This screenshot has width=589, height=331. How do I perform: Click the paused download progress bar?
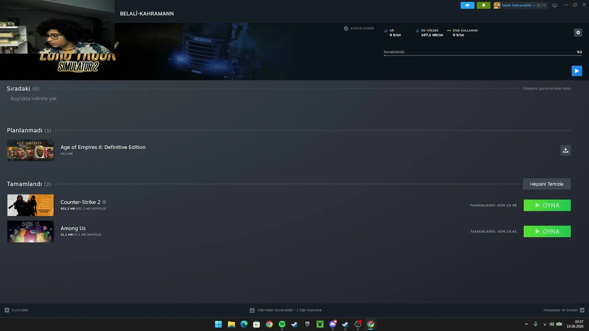pos(483,56)
